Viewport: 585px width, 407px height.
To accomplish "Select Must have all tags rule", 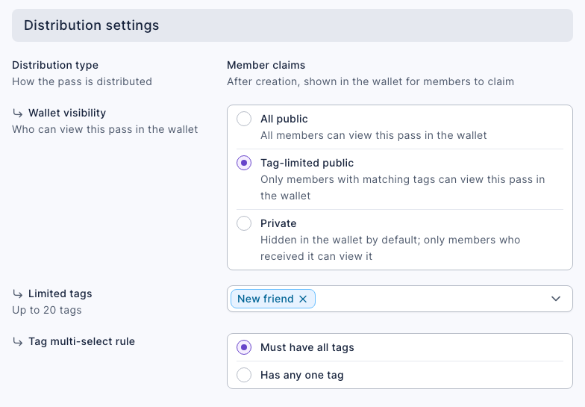I will click(x=244, y=348).
